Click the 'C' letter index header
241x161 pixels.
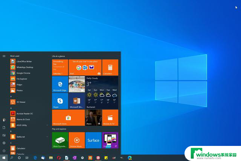pos(11,143)
